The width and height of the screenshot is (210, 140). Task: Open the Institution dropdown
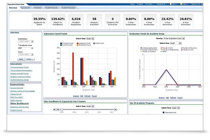pos(26,41)
